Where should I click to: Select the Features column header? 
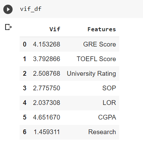pos(102,29)
